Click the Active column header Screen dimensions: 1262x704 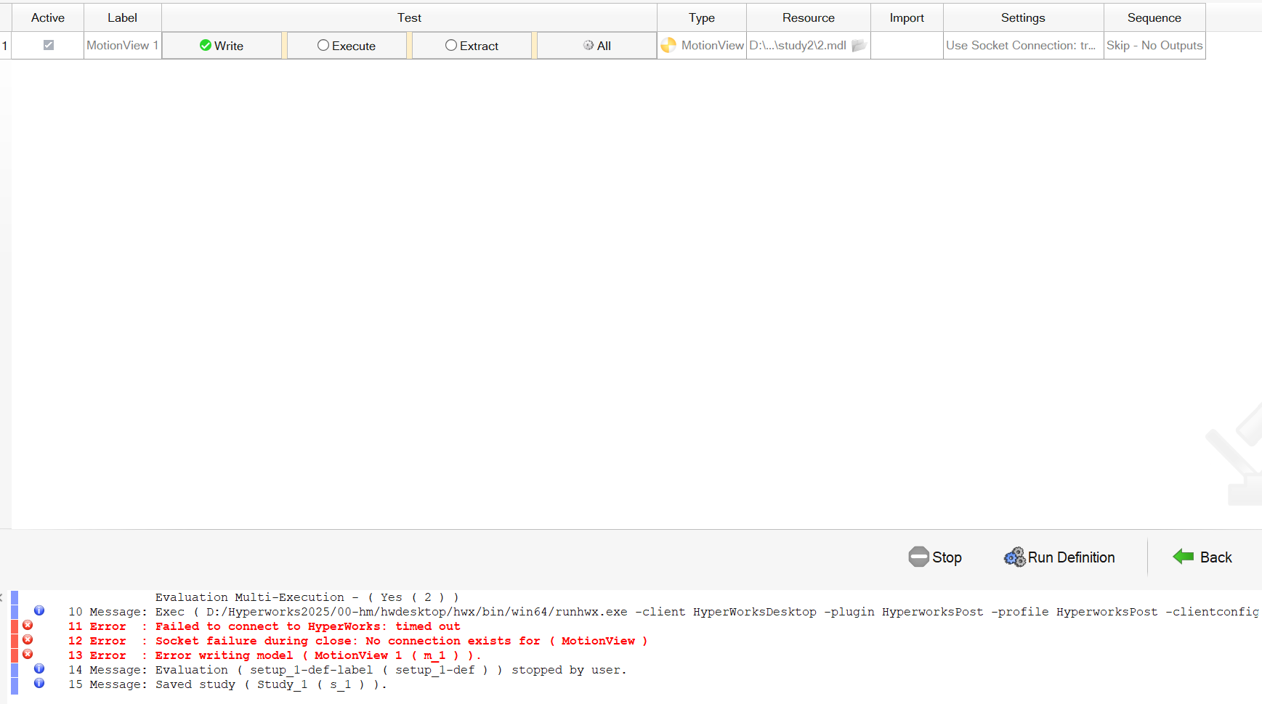click(x=48, y=17)
